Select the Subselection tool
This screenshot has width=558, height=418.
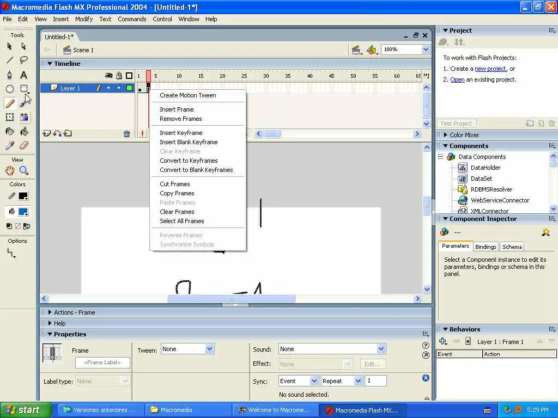click(23, 46)
